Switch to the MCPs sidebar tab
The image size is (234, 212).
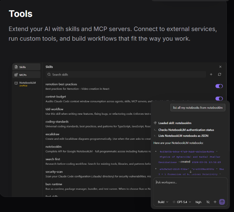pyautogui.click(x=26, y=75)
